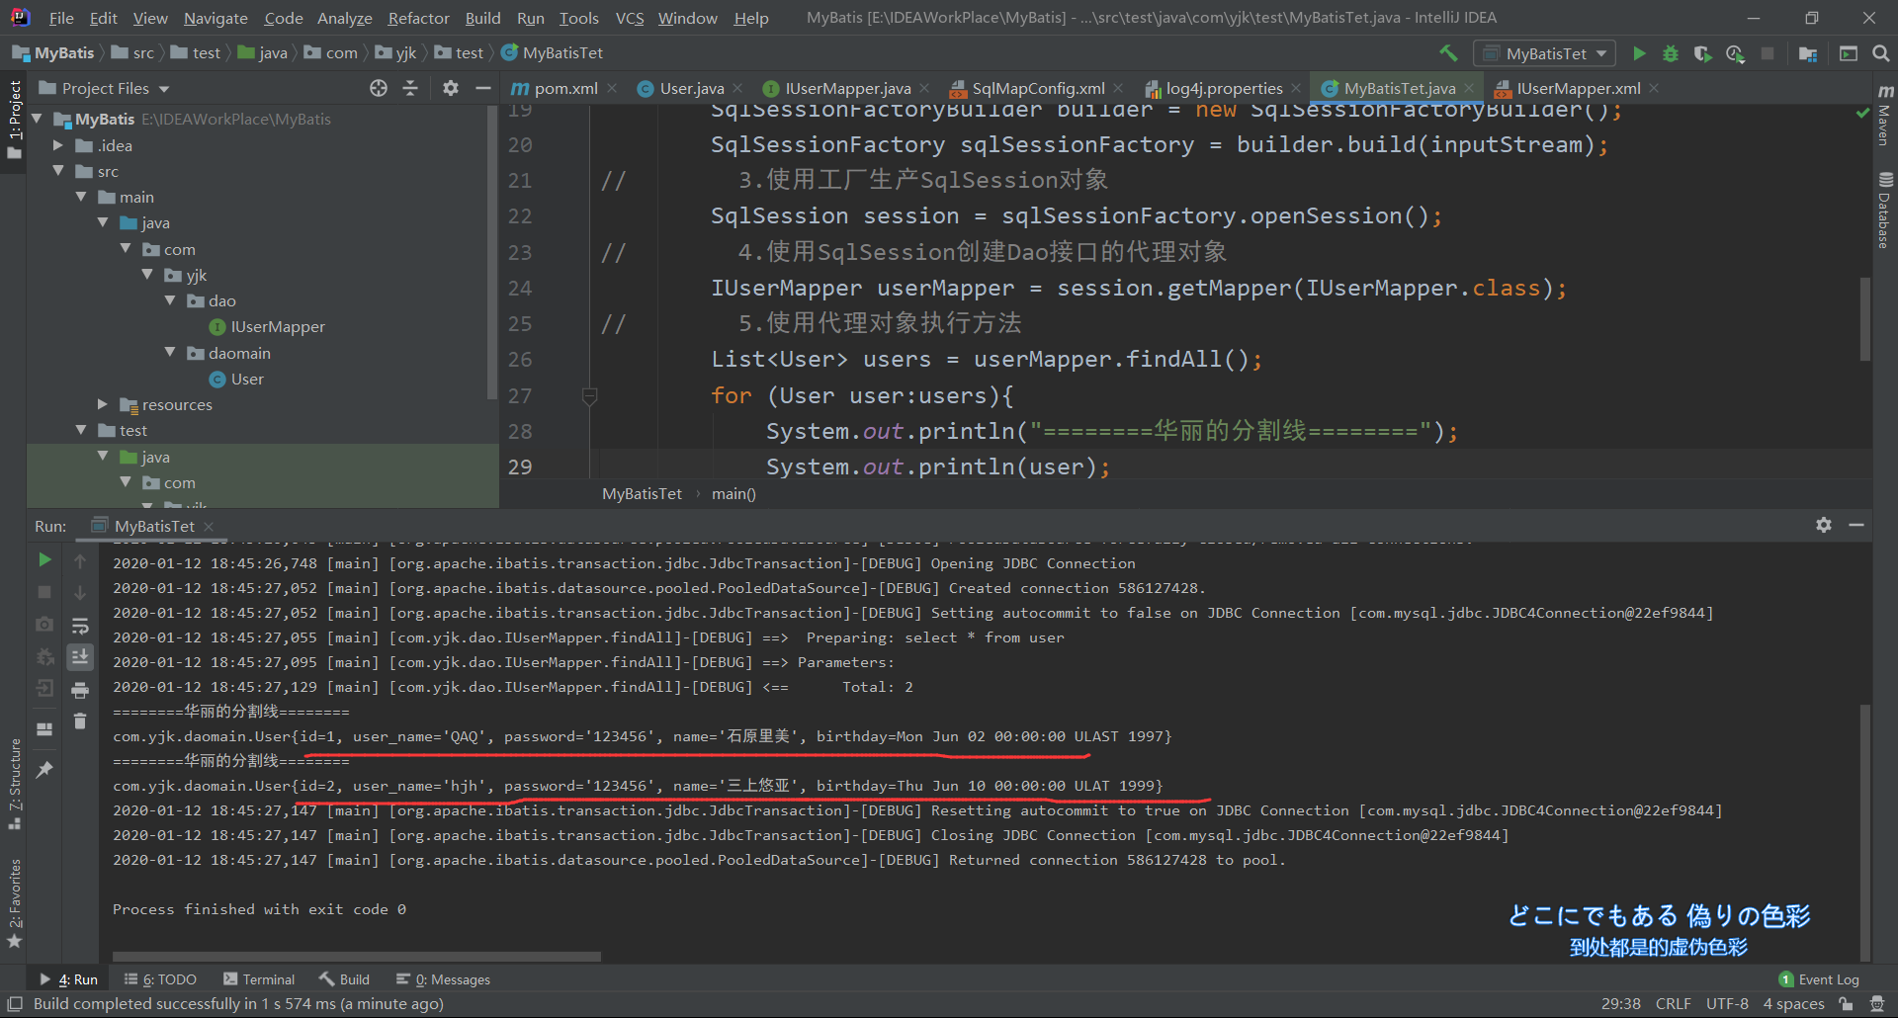Open the Refactor menu

tap(418, 18)
